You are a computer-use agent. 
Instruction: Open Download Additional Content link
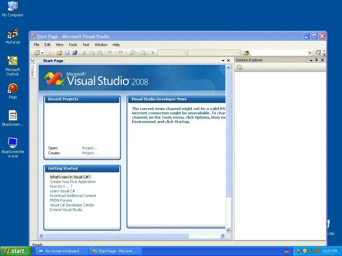pos(73,196)
